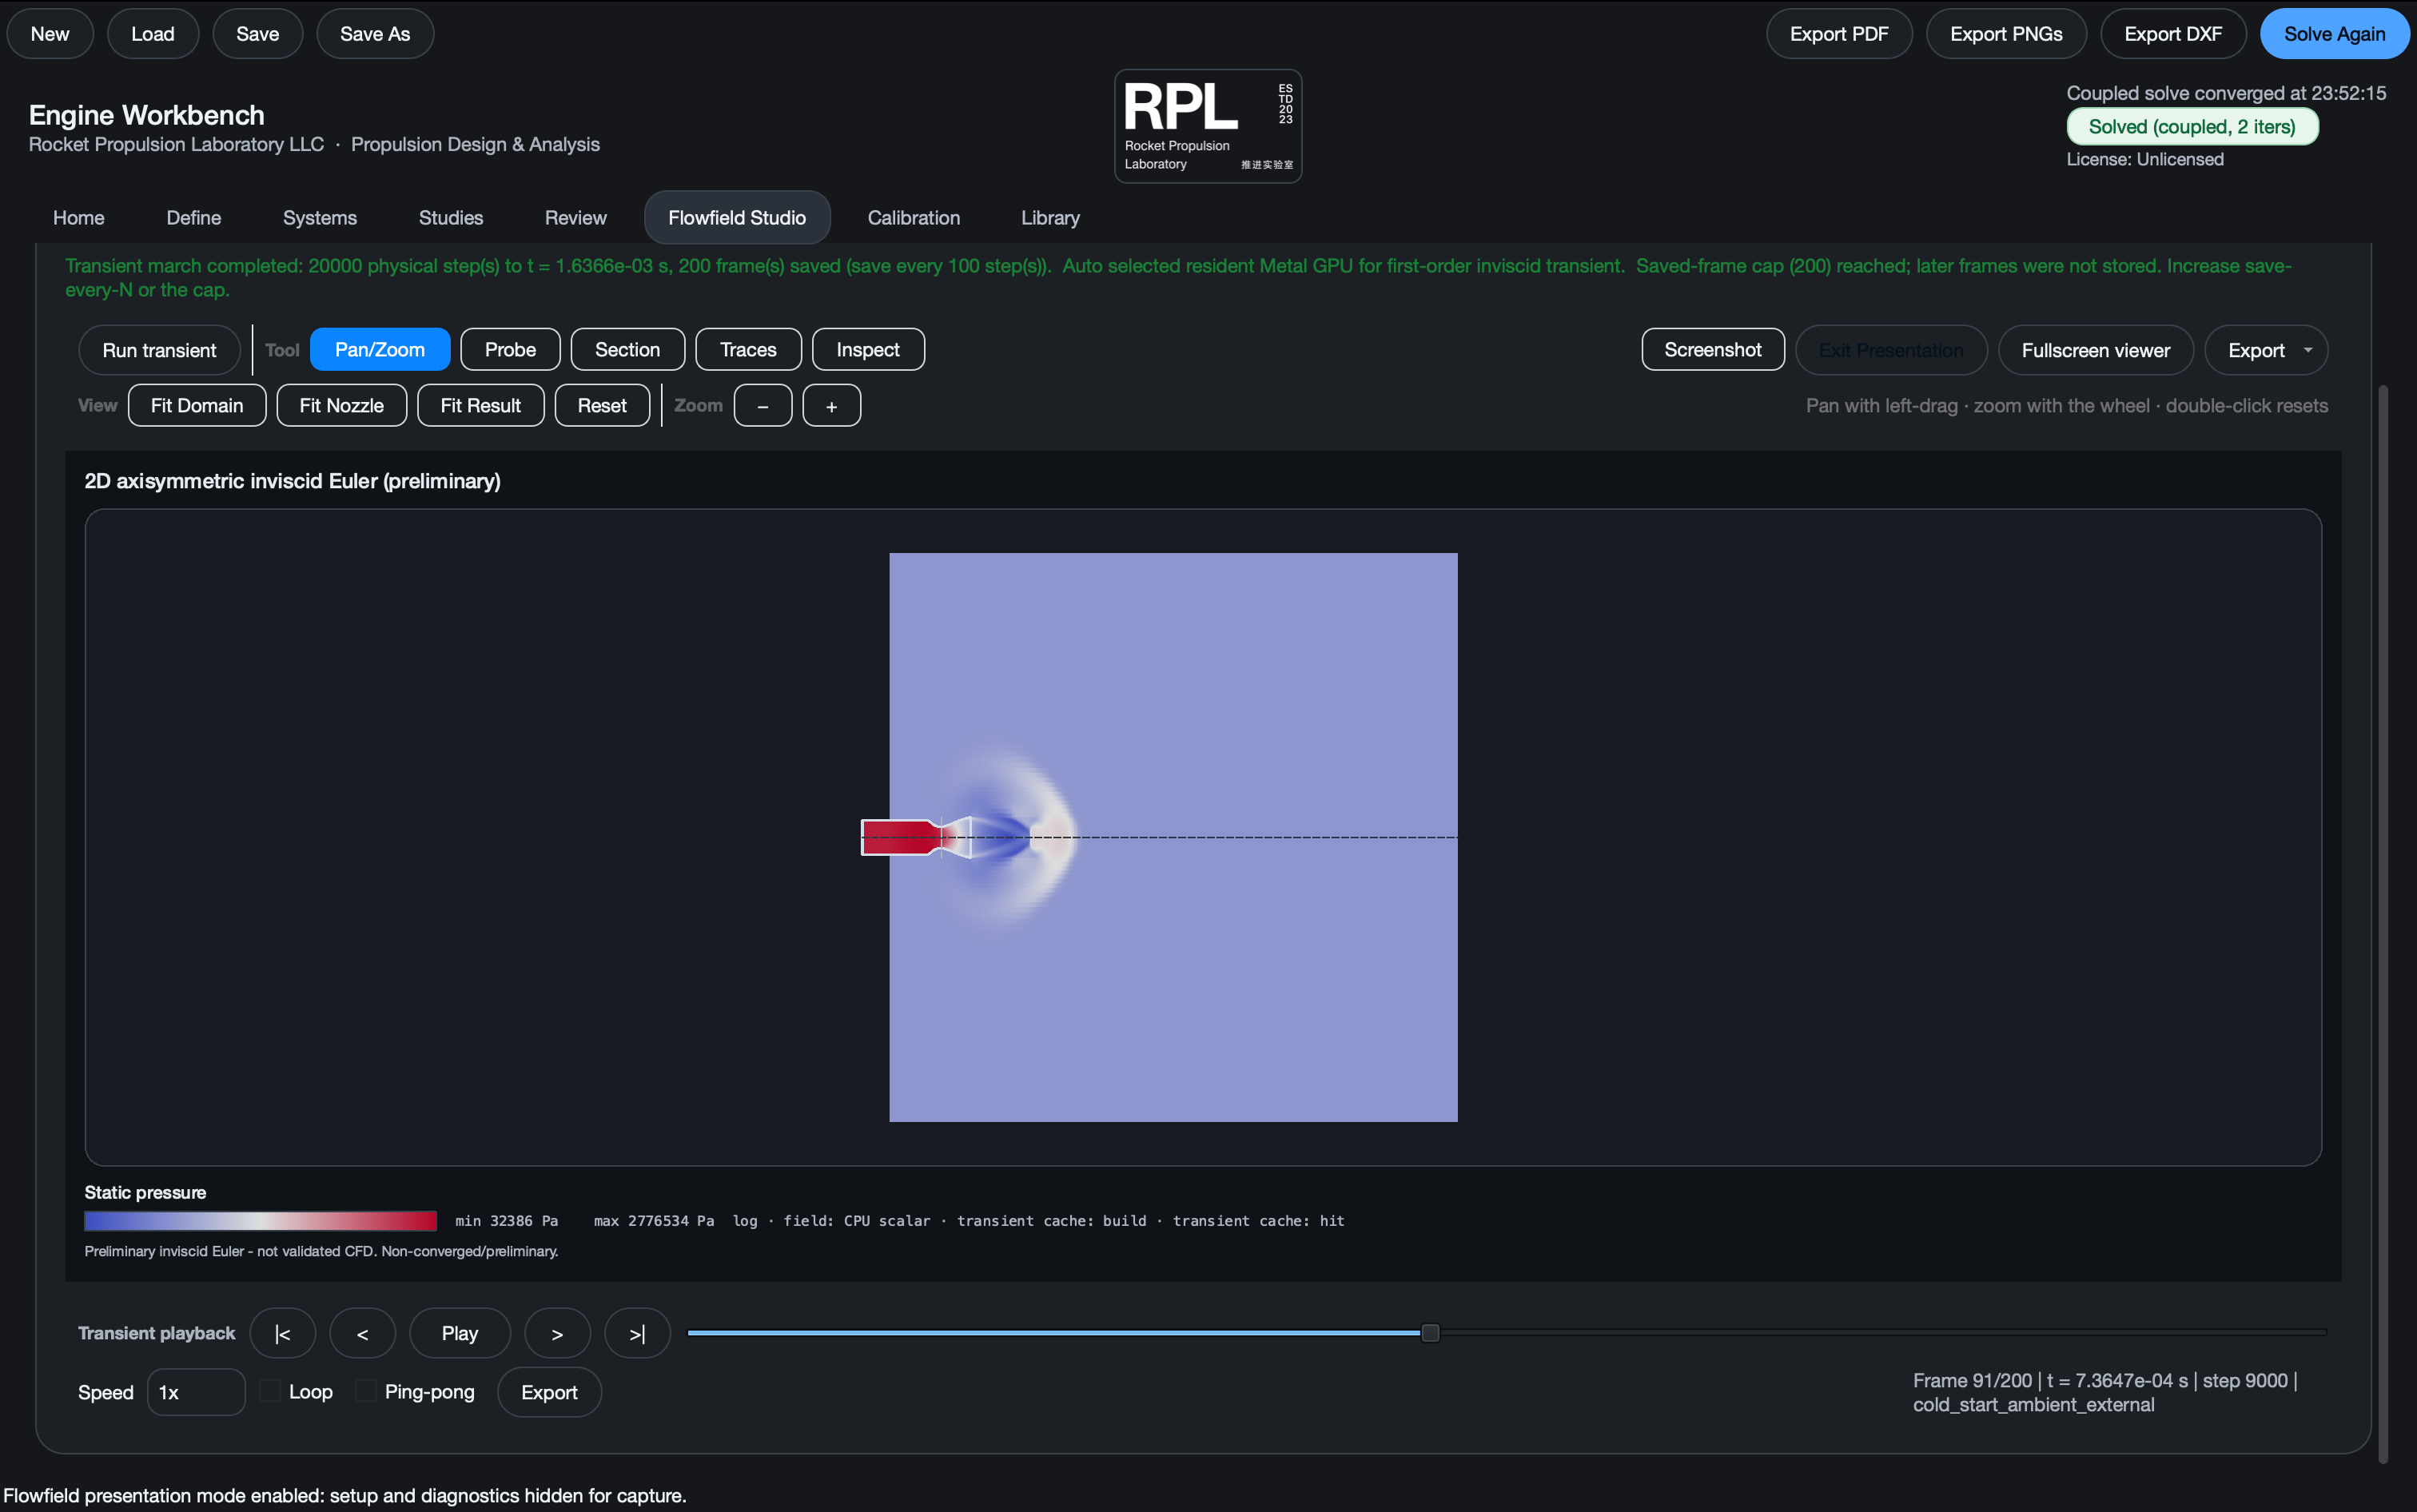Click the Solved (coupled, 2 iters) status badge
The width and height of the screenshot is (2417, 1512).
(2192, 126)
